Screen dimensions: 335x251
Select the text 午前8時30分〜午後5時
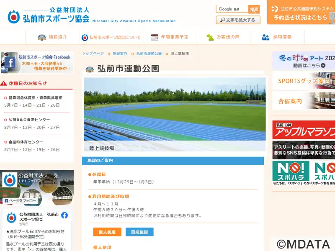tap(119, 210)
